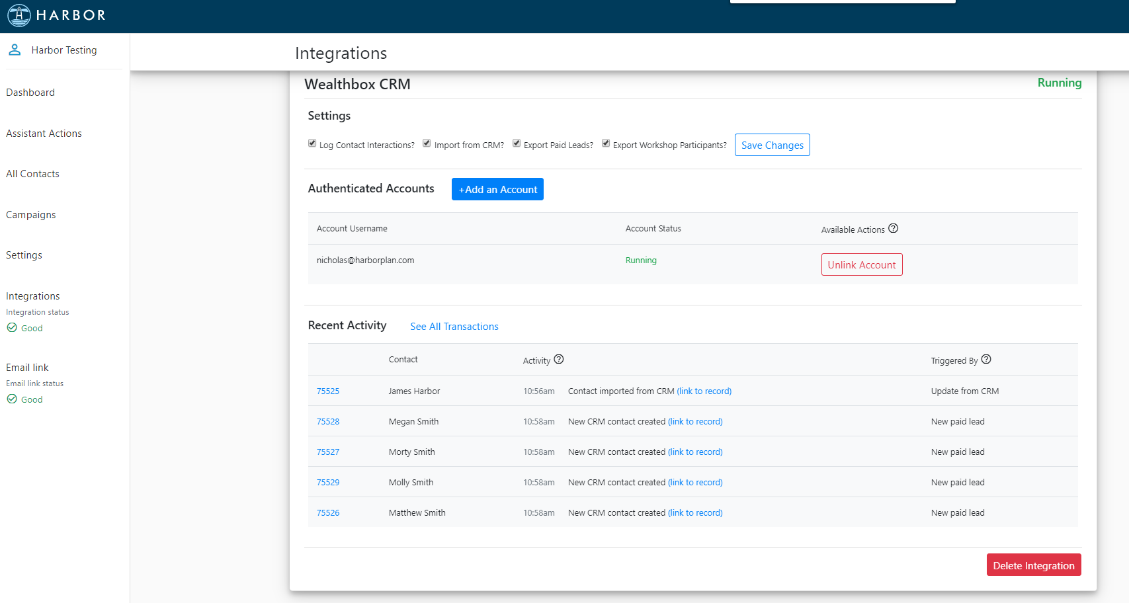The image size is (1129, 603).
Task: Open Campaigns in the sidebar
Action: click(31, 215)
